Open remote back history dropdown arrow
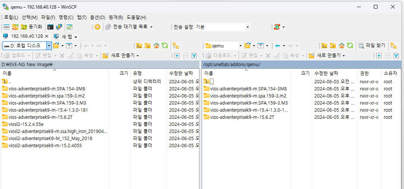The height and width of the screenshot is (189, 404). [x=284, y=46]
